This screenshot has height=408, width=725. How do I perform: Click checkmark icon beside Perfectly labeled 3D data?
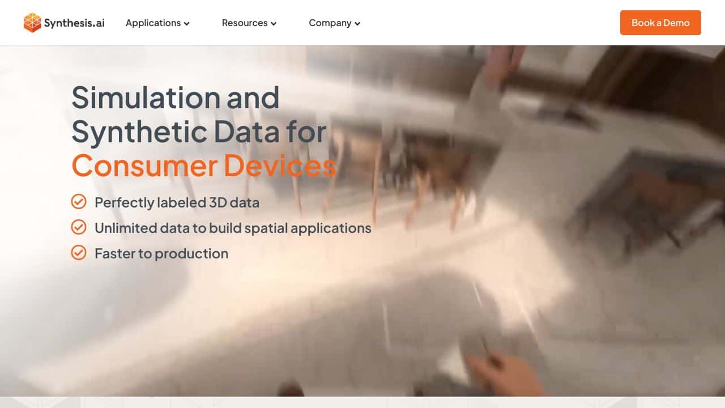point(79,202)
